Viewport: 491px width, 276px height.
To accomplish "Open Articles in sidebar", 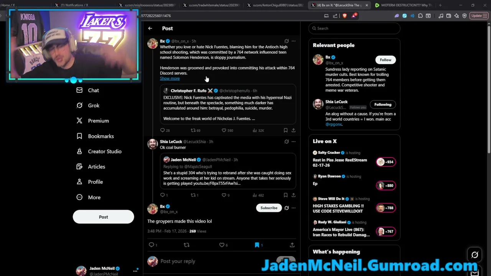I will (91, 167).
